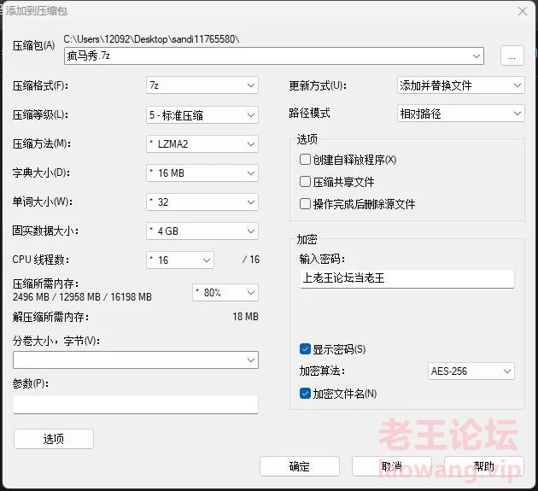Open the 压缩等级 标准压缩 dropdown
This screenshot has width=538, height=491.
point(202,115)
